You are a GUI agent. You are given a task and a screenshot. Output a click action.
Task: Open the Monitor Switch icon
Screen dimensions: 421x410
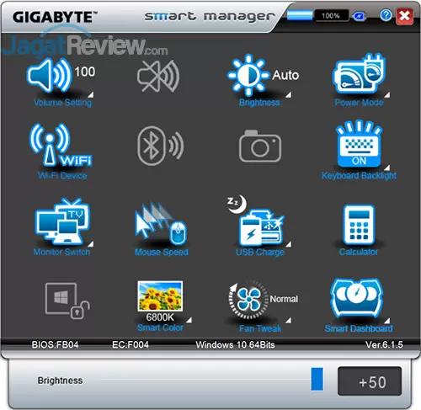tap(62, 221)
